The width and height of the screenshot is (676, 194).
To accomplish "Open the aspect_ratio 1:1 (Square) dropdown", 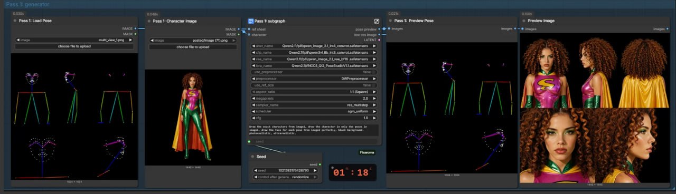I will click(x=314, y=92).
